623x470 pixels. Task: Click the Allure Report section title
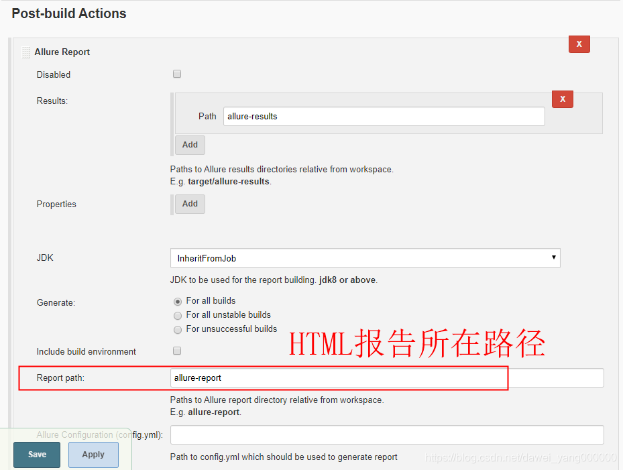tap(62, 52)
